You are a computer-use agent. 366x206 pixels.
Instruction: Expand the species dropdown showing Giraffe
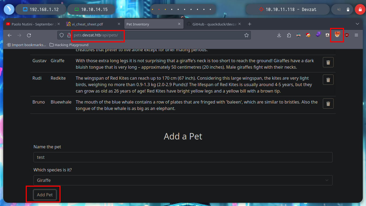click(183, 180)
